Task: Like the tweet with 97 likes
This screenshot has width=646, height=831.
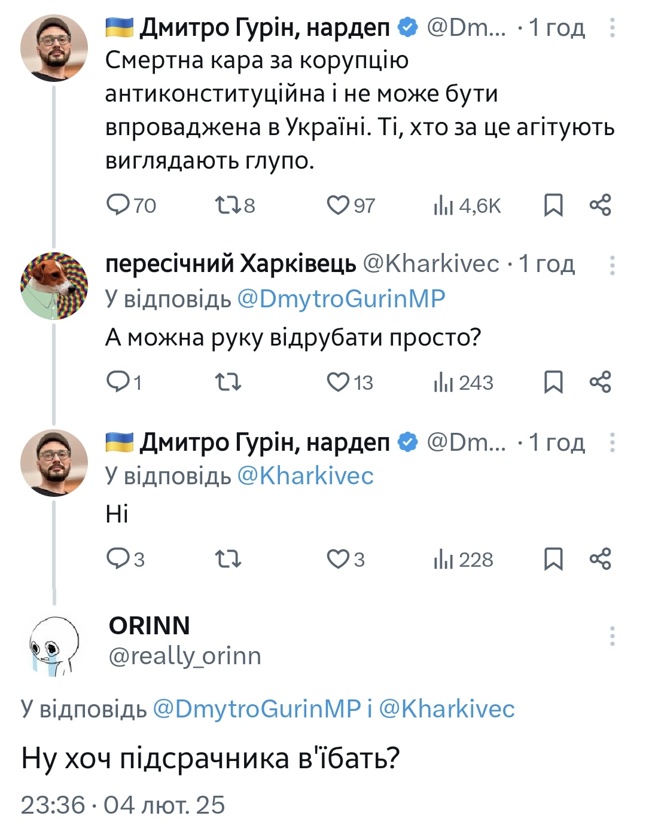Action: [338, 205]
